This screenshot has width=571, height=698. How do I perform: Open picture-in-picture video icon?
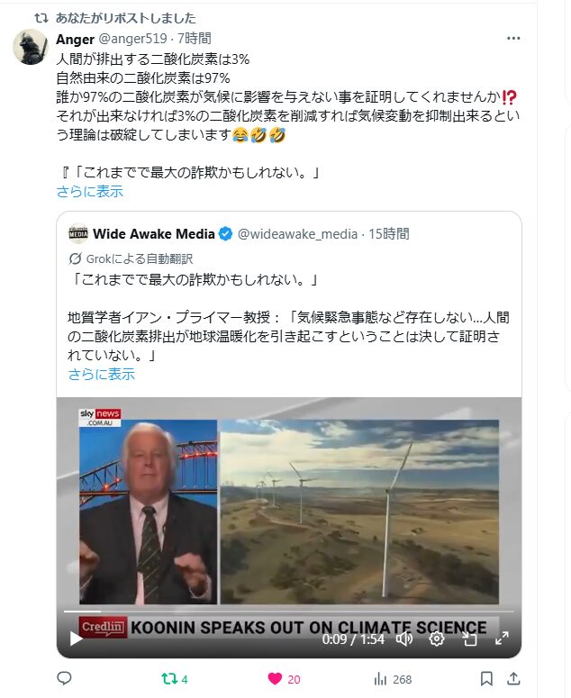[469, 639]
